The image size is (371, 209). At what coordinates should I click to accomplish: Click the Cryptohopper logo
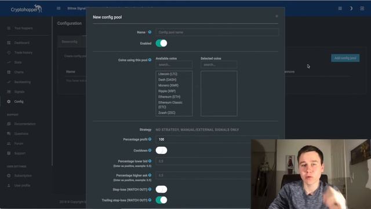[x=26, y=9]
